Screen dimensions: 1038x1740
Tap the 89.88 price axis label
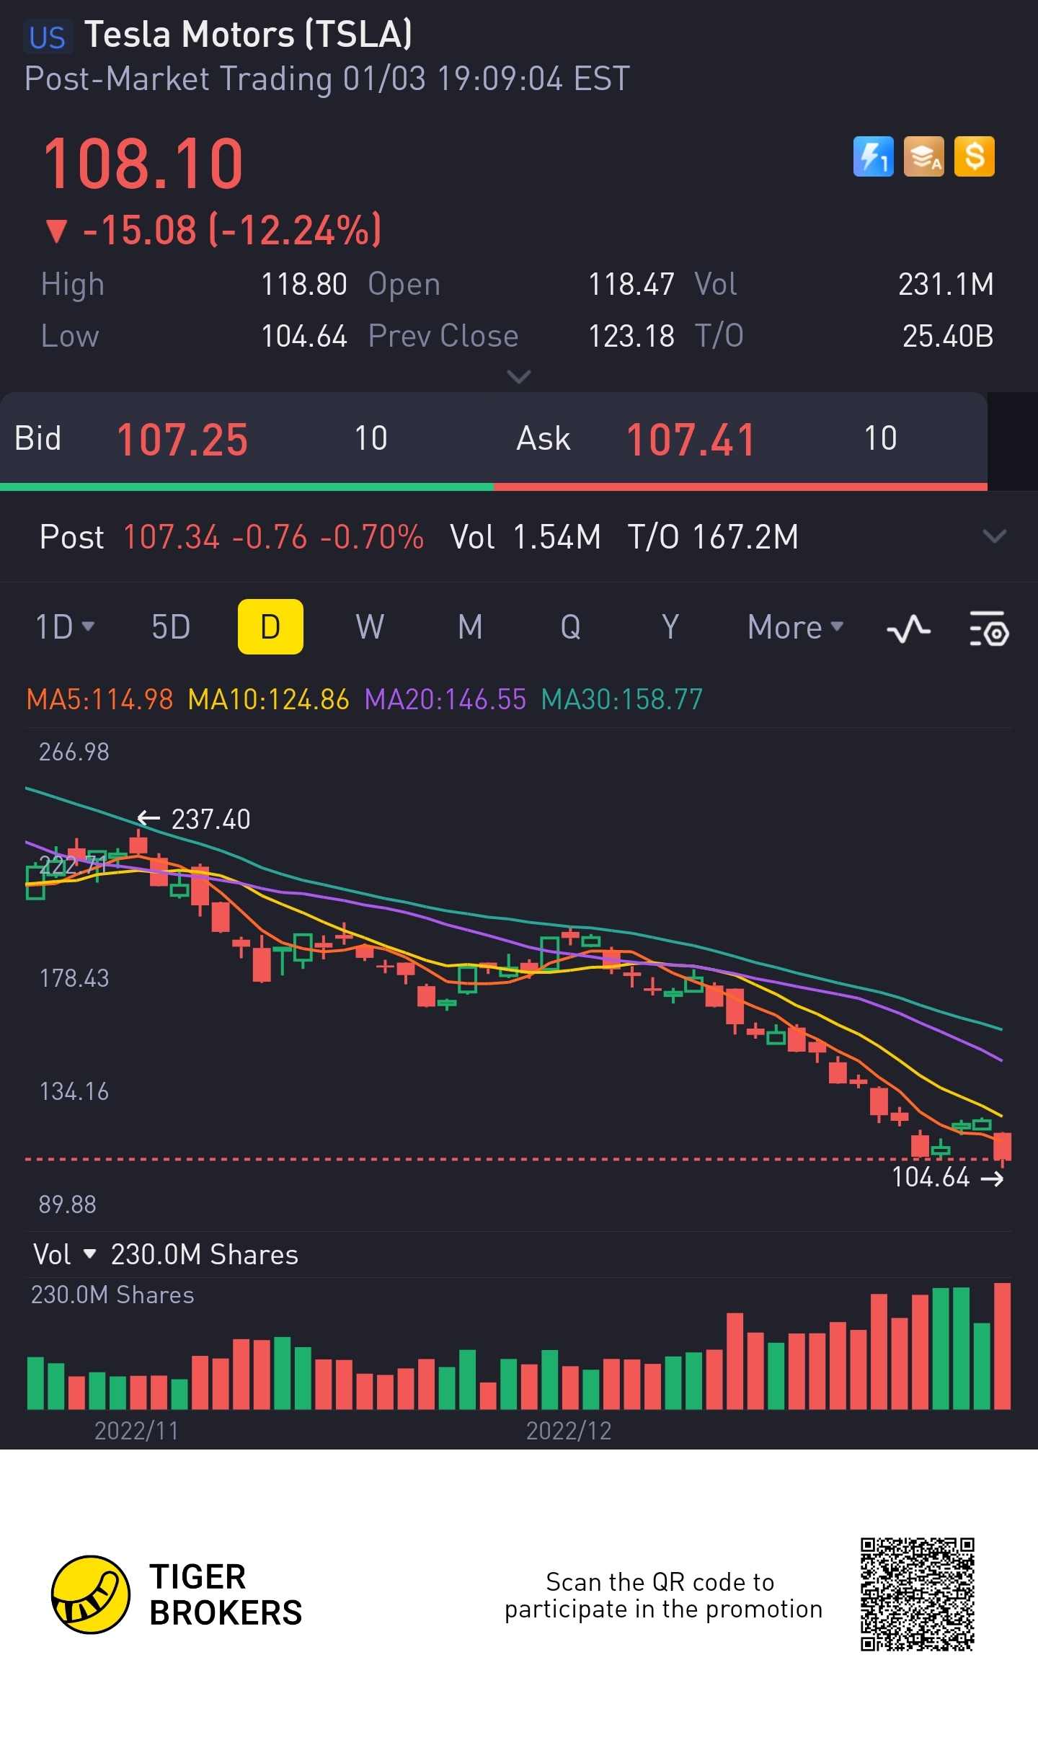point(68,1204)
